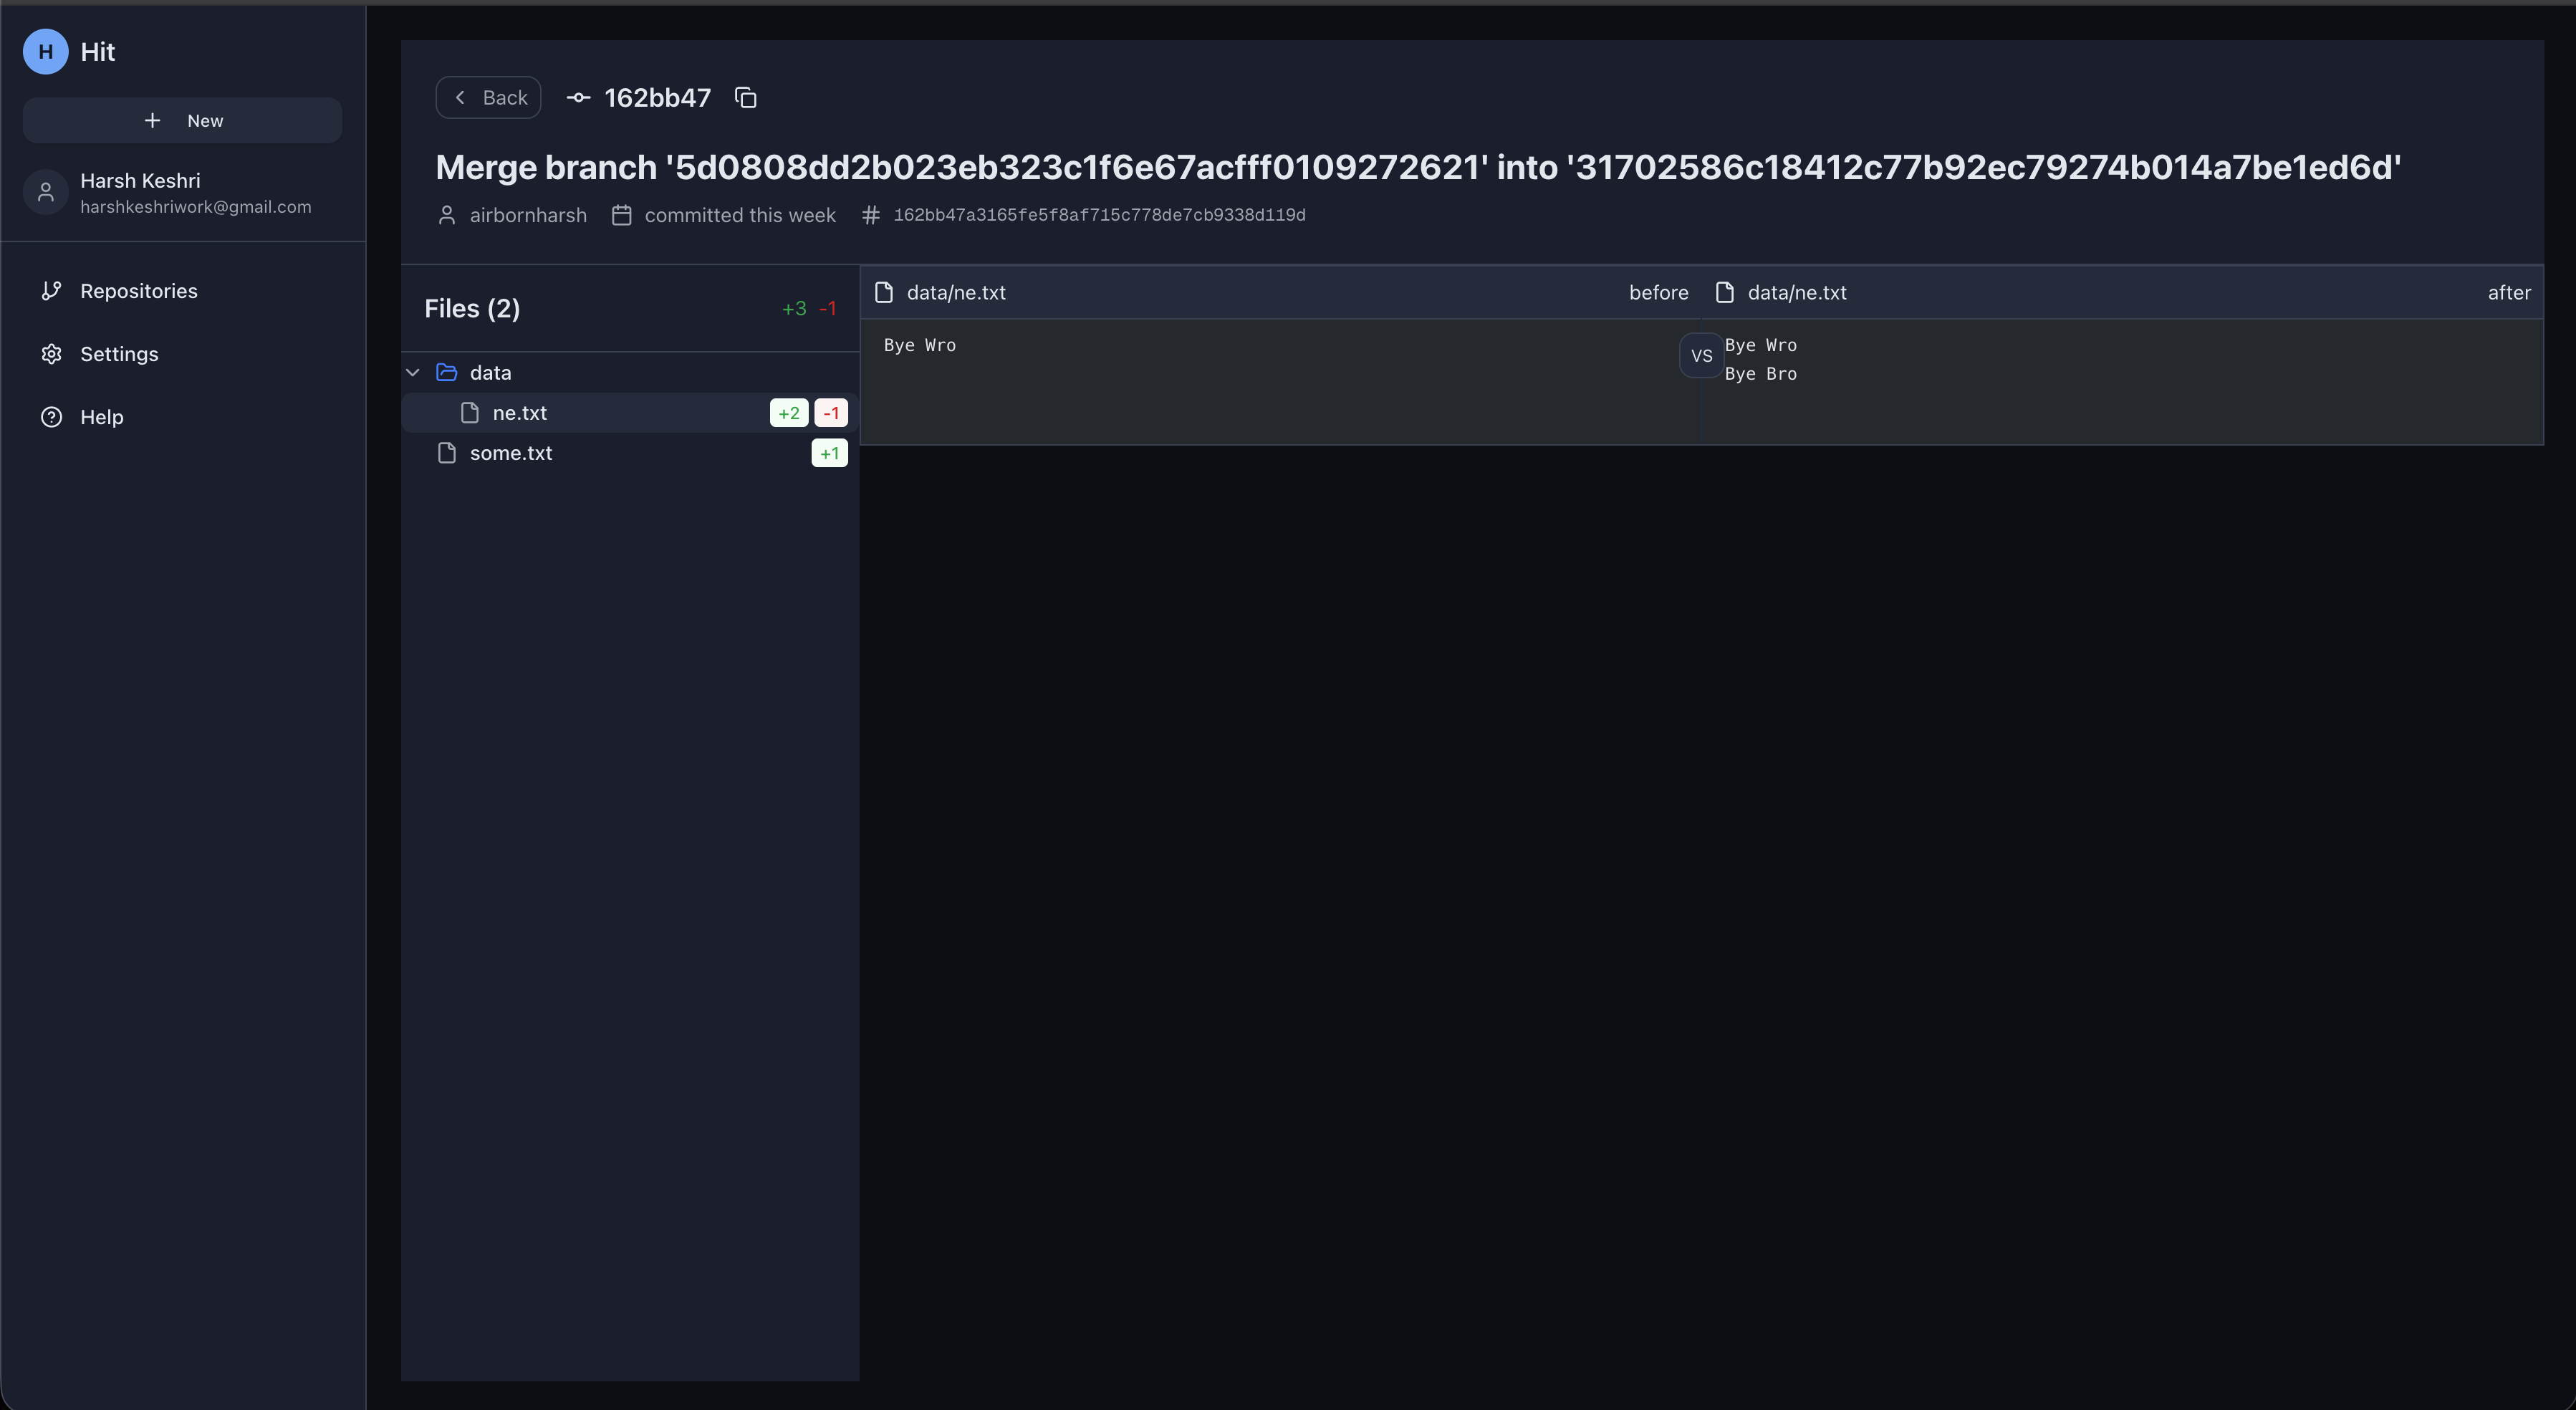Collapse the data folder chevron
The image size is (2576, 1410).
tap(413, 372)
